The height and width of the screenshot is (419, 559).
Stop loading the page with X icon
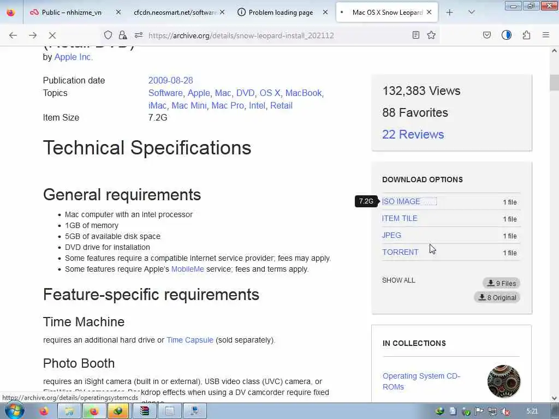[52, 35]
